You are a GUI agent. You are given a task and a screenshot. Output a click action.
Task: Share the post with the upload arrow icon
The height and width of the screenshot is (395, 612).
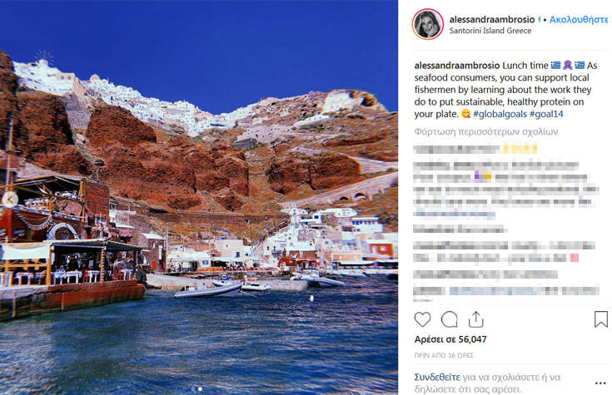click(475, 319)
